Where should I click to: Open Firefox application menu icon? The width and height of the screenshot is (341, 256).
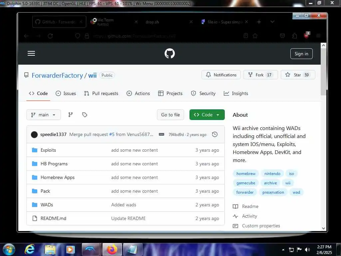pyautogui.click(x=318, y=36)
